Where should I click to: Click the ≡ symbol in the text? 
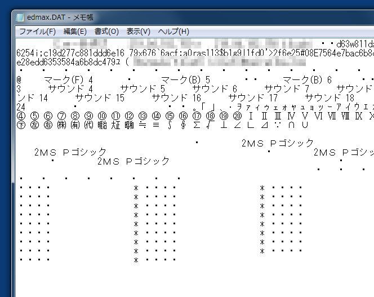(x=156, y=125)
